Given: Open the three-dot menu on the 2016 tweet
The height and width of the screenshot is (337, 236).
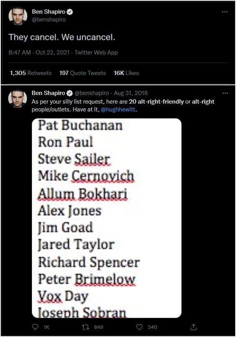Looking at the screenshot, I should click(225, 93).
